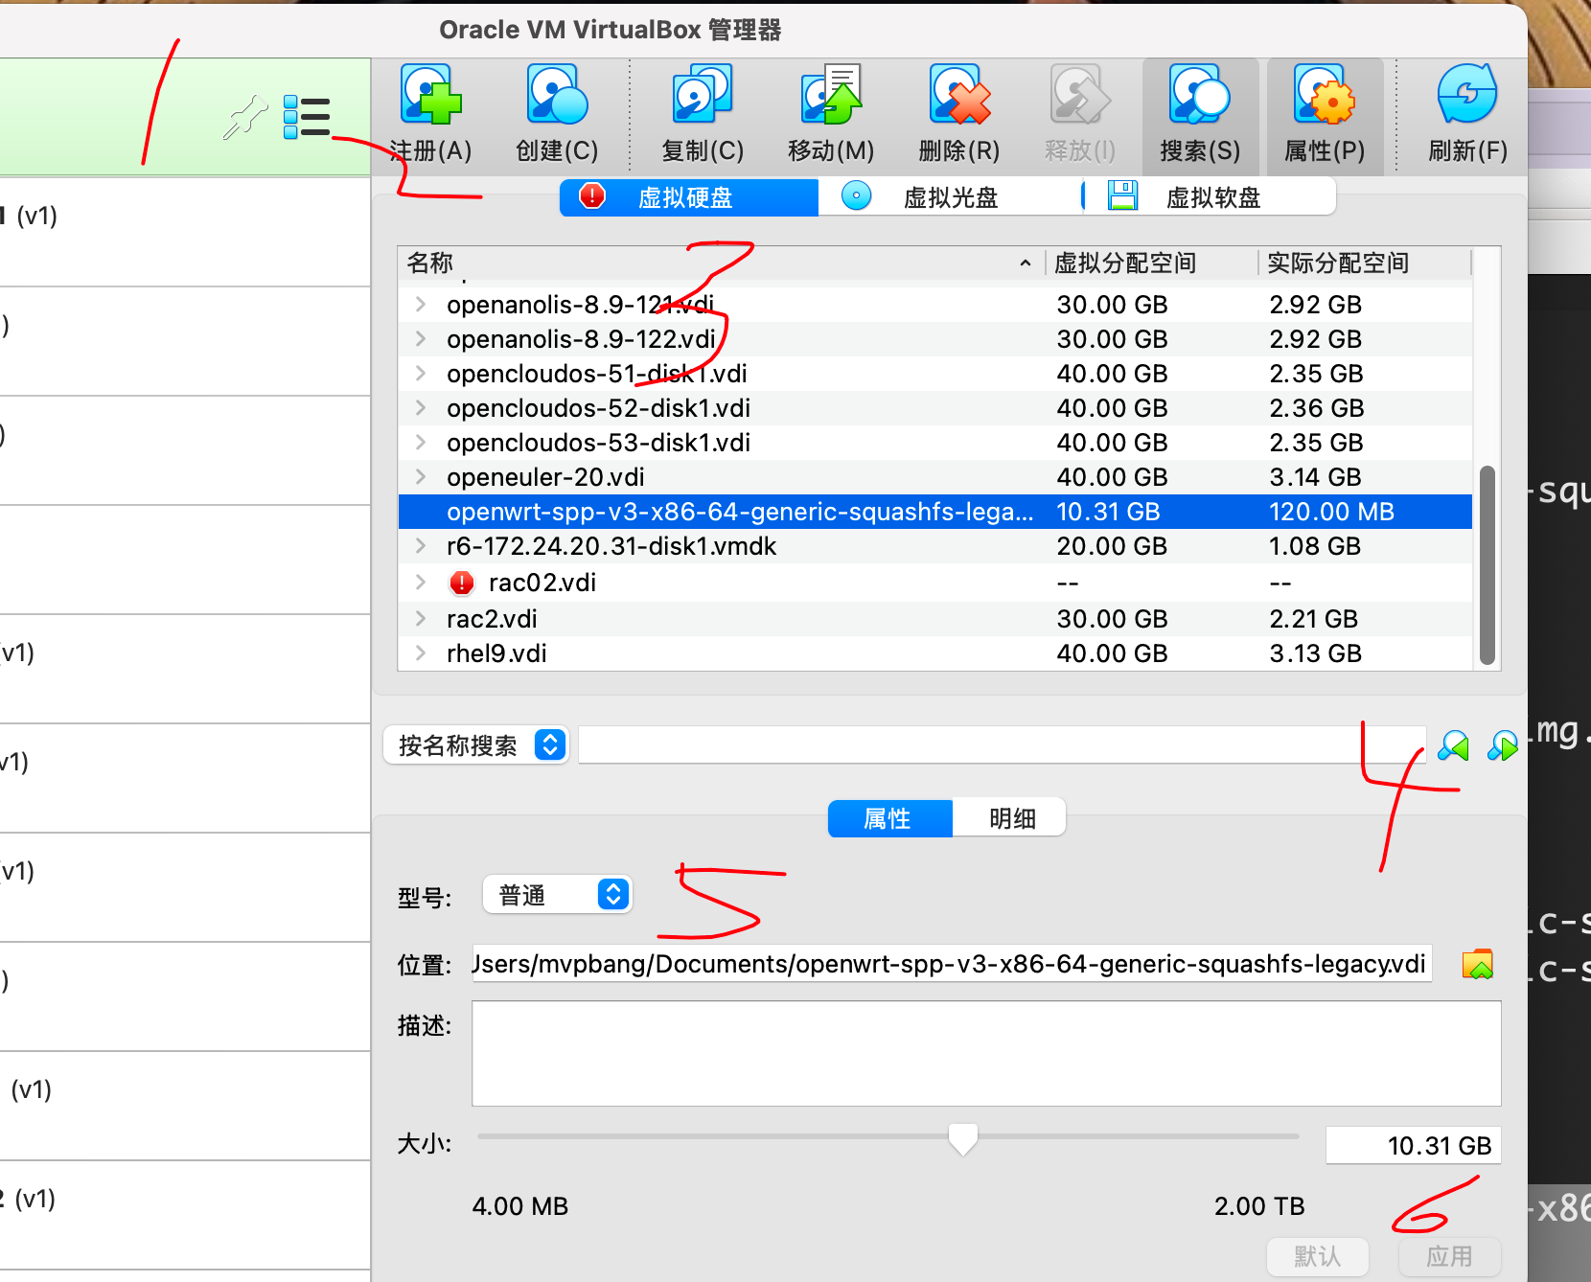The height and width of the screenshot is (1282, 1591).
Task: Switch to the Details (明细) tab
Action: coord(1011,818)
